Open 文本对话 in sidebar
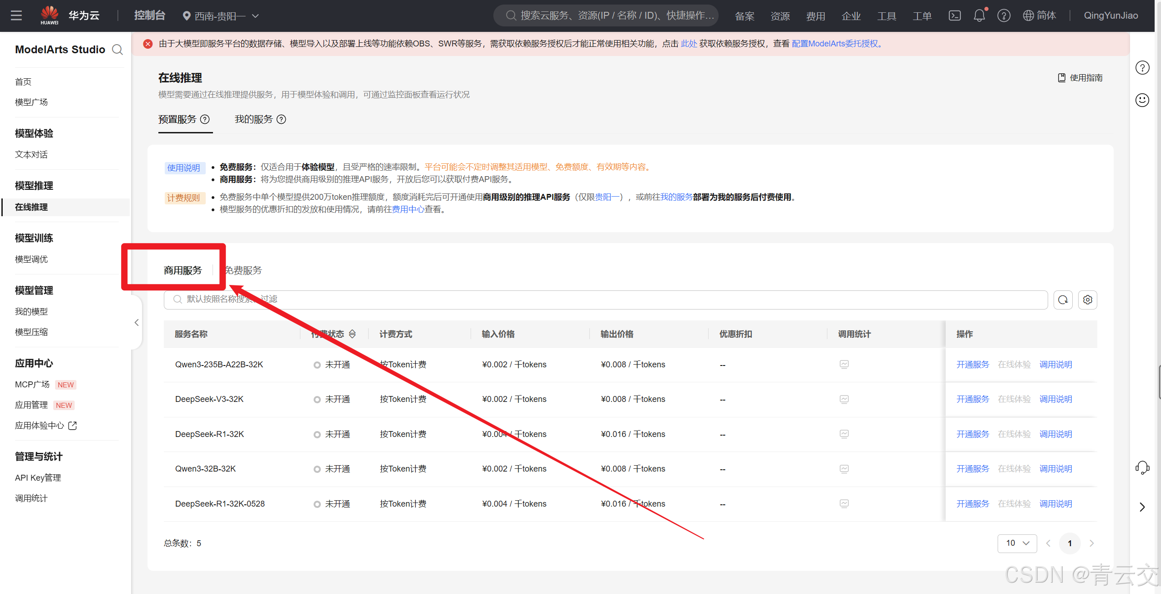Image resolution: width=1161 pixels, height=594 pixels. (31, 154)
